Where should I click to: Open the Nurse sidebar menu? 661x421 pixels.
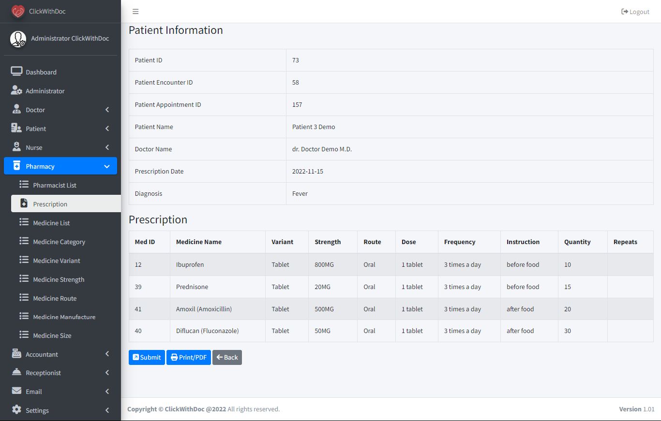tap(34, 147)
